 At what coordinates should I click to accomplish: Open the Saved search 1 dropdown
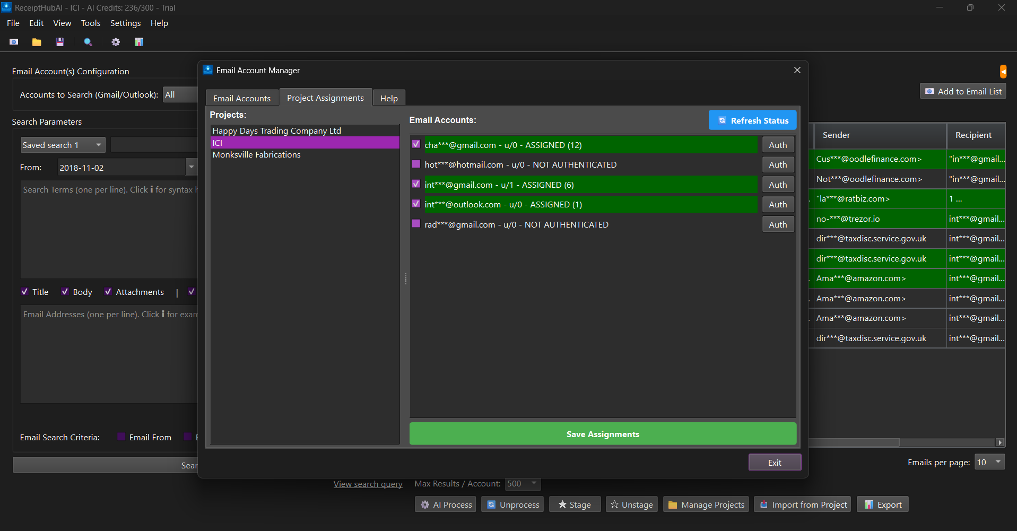(63, 145)
